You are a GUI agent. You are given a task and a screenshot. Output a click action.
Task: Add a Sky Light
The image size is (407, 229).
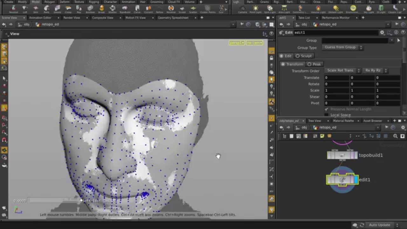(x=369, y=9)
